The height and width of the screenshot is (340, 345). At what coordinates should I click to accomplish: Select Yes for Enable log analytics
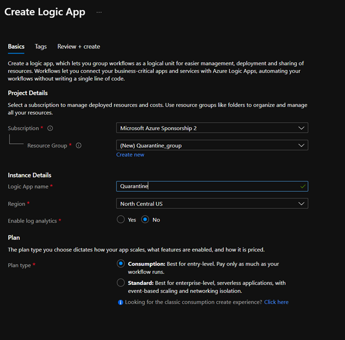point(121,219)
